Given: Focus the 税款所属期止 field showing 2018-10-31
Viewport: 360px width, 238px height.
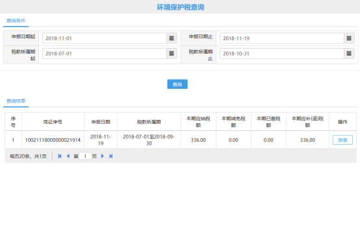Looking at the screenshot, I should 282,54.
